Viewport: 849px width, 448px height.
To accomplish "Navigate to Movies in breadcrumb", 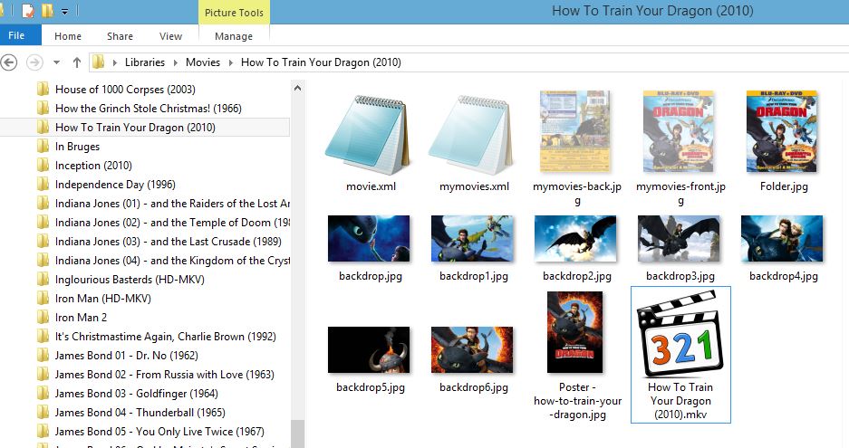I will pos(202,62).
